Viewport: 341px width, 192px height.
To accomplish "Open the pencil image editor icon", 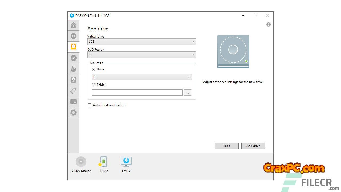I will tap(74, 58).
